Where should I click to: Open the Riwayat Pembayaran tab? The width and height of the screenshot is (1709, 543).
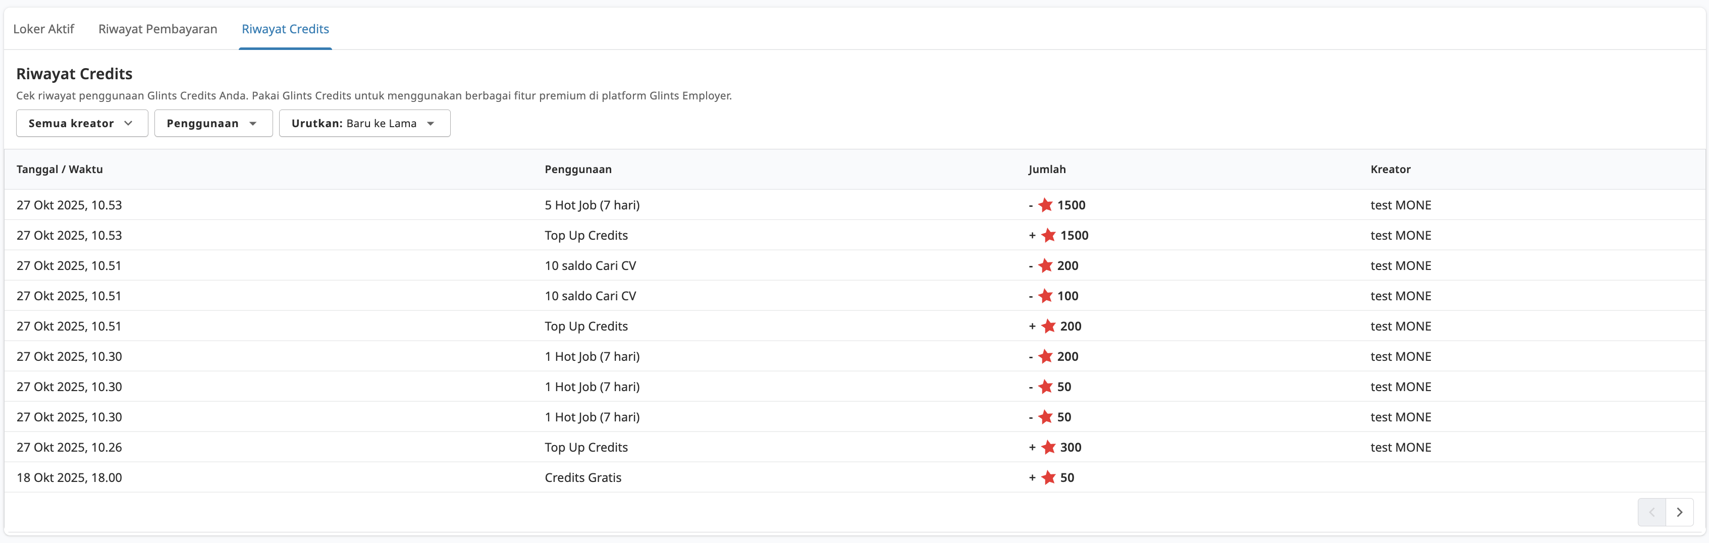[157, 29]
